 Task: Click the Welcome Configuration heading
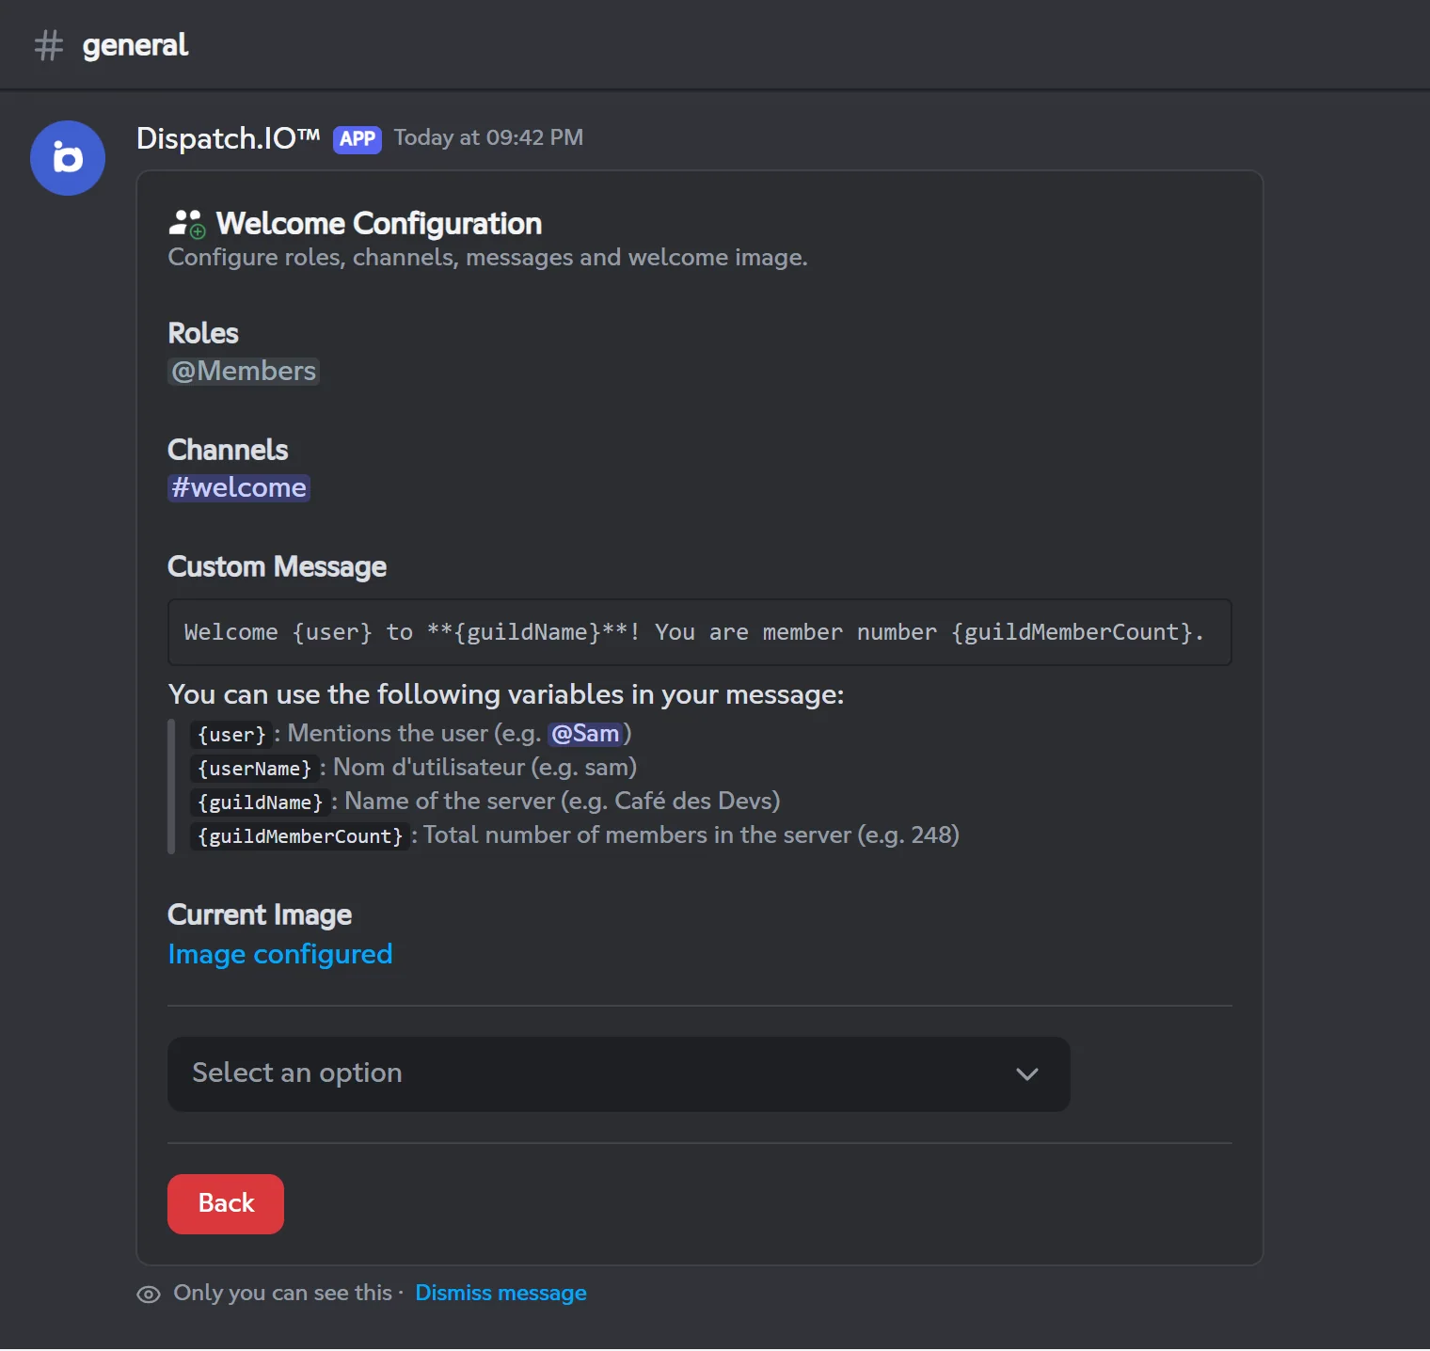point(379,224)
